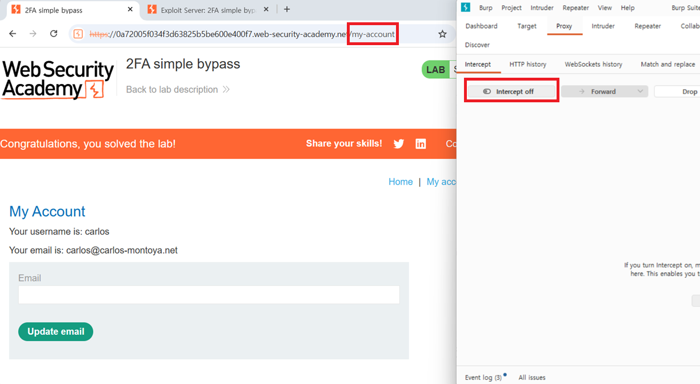Click the LAB status badge
Viewport: 700px width, 384px height.
click(435, 70)
